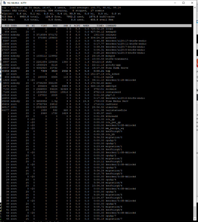
Task: Click the kswapd0 process row
Action: click(x=97, y=32)
